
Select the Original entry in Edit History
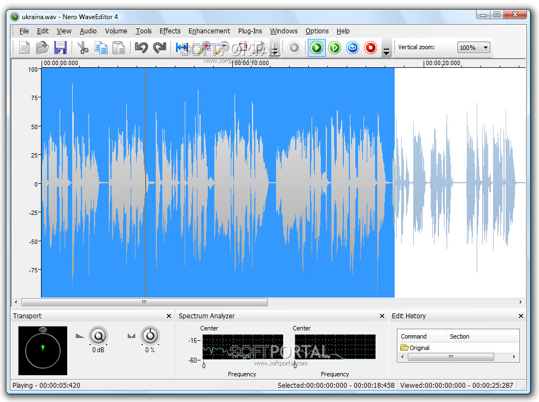pos(415,348)
